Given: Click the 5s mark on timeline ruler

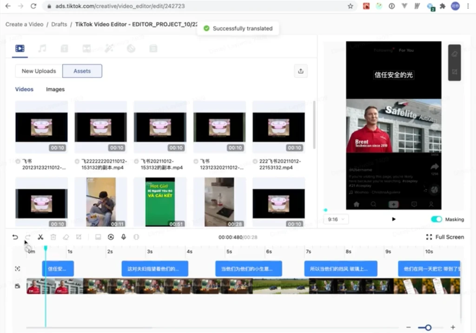Looking at the screenshot, I should pos(229,251).
